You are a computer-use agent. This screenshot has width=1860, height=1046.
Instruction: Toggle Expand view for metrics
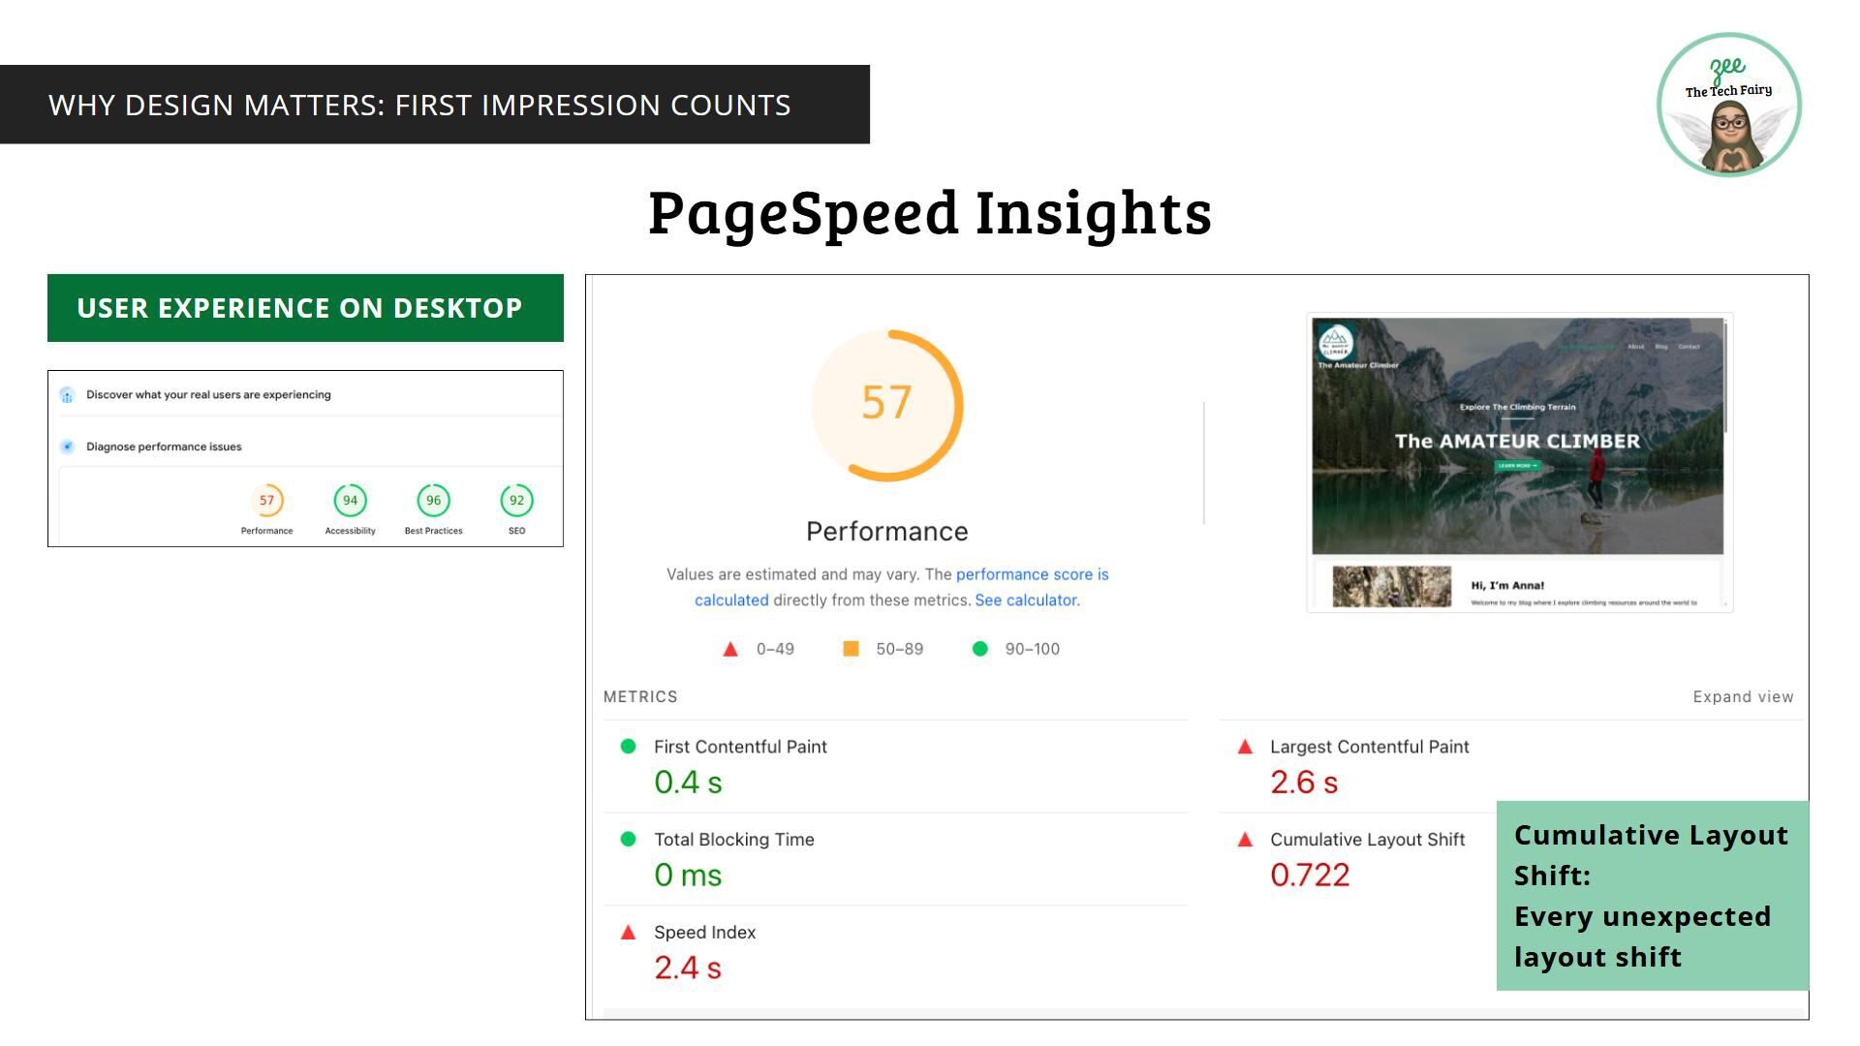pyautogui.click(x=1742, y=697)
